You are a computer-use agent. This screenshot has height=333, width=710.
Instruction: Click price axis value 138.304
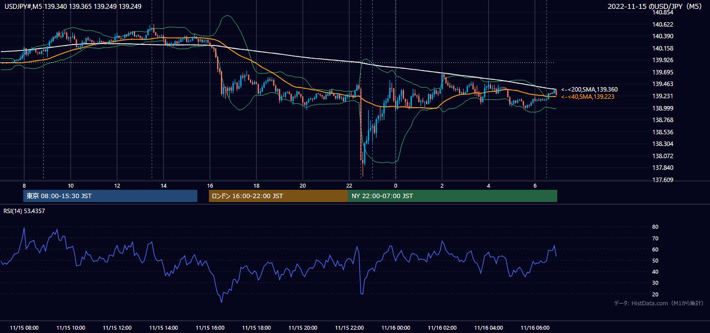coord(662,144)
